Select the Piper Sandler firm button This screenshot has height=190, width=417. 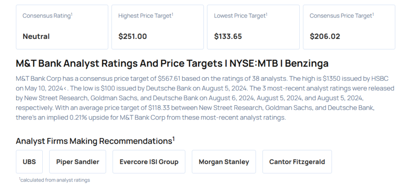click(77, 162)
